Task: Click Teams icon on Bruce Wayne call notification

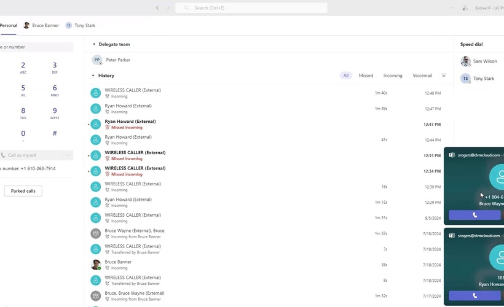Action: [x=452, y=155]
